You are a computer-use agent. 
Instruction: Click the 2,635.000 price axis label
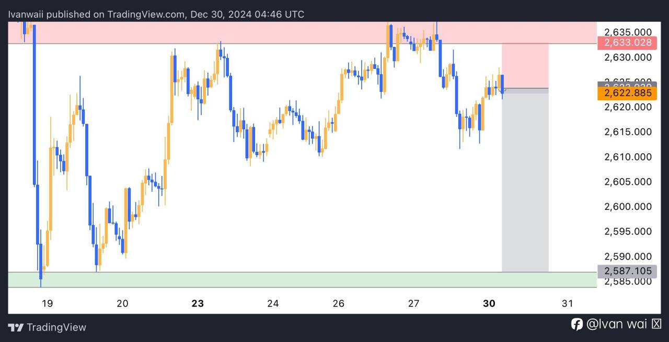coord(628,32)
